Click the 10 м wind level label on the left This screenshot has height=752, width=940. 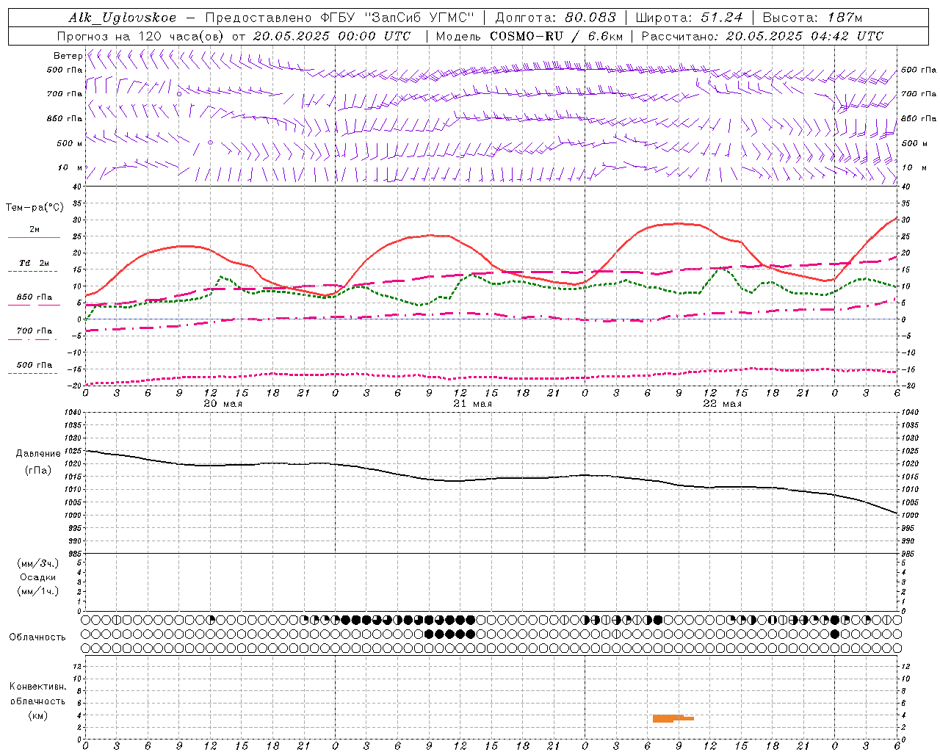[70, 167]
